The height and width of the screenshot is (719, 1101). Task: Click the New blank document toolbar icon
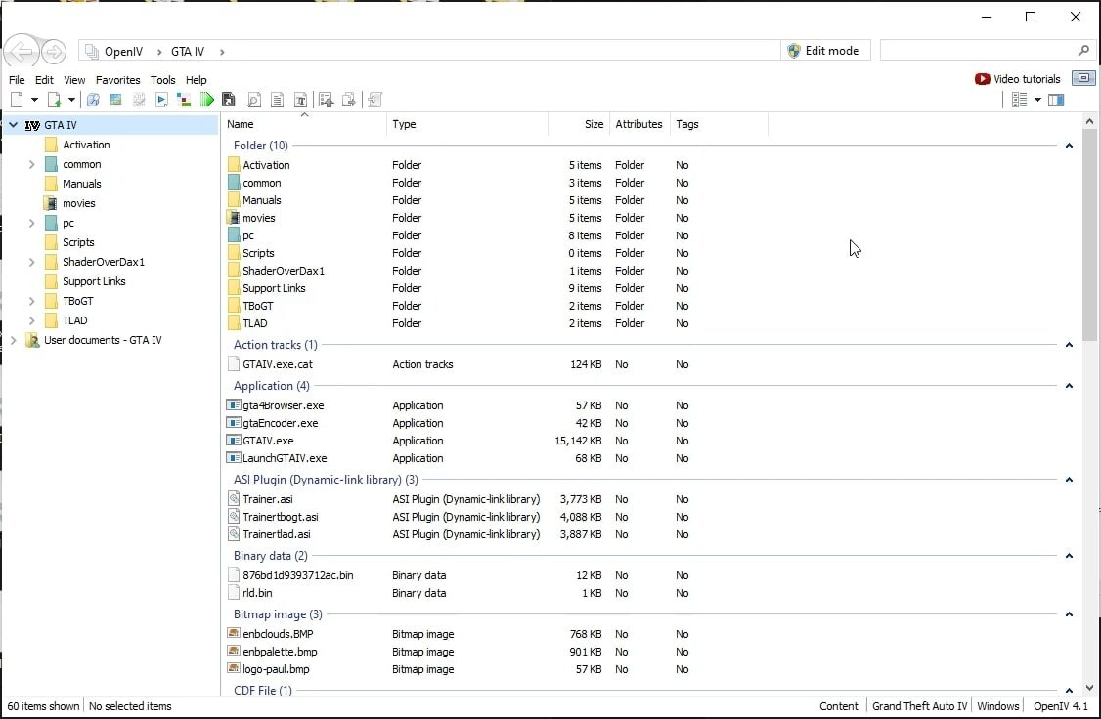[x=17, y=100]
